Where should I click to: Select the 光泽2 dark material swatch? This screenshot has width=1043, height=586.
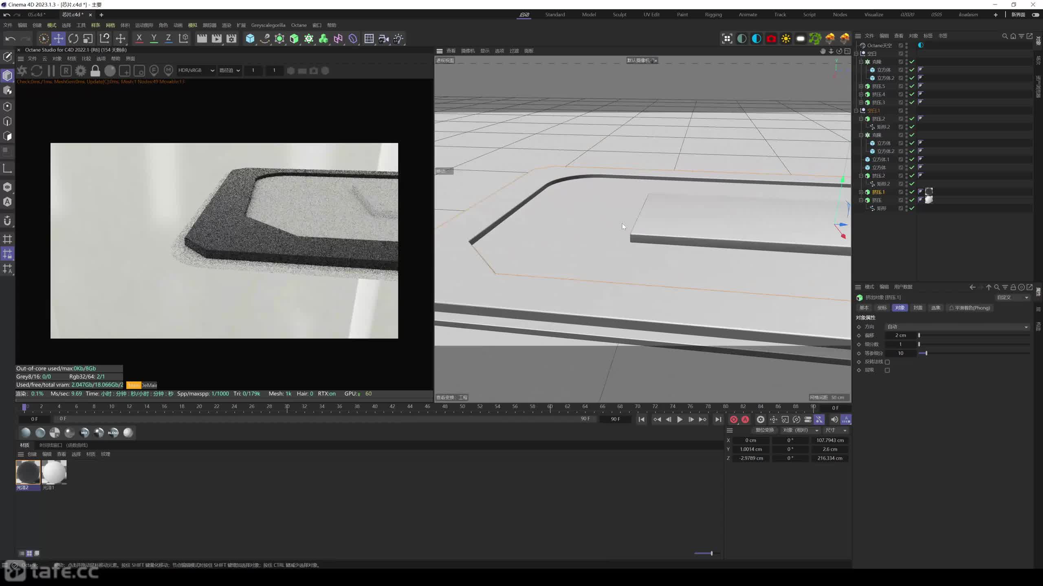(x=28, y=472)
